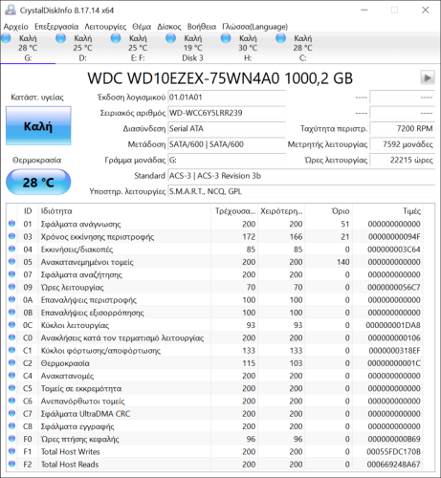Select the E: F: drive status orb

tap(116, 38)
